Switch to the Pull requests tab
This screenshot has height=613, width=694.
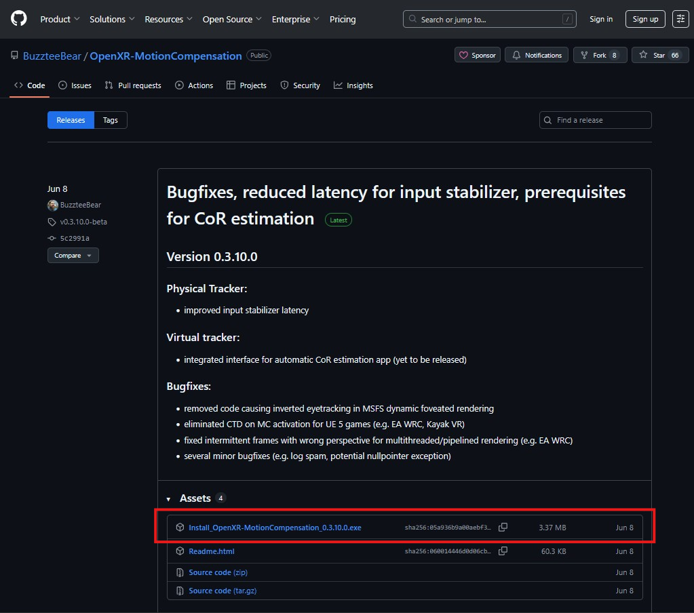pyautogui.click(x=133, y=86)
